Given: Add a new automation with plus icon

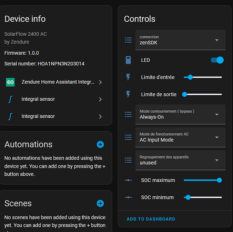Looking at the screenshot, I should (100, 144).
